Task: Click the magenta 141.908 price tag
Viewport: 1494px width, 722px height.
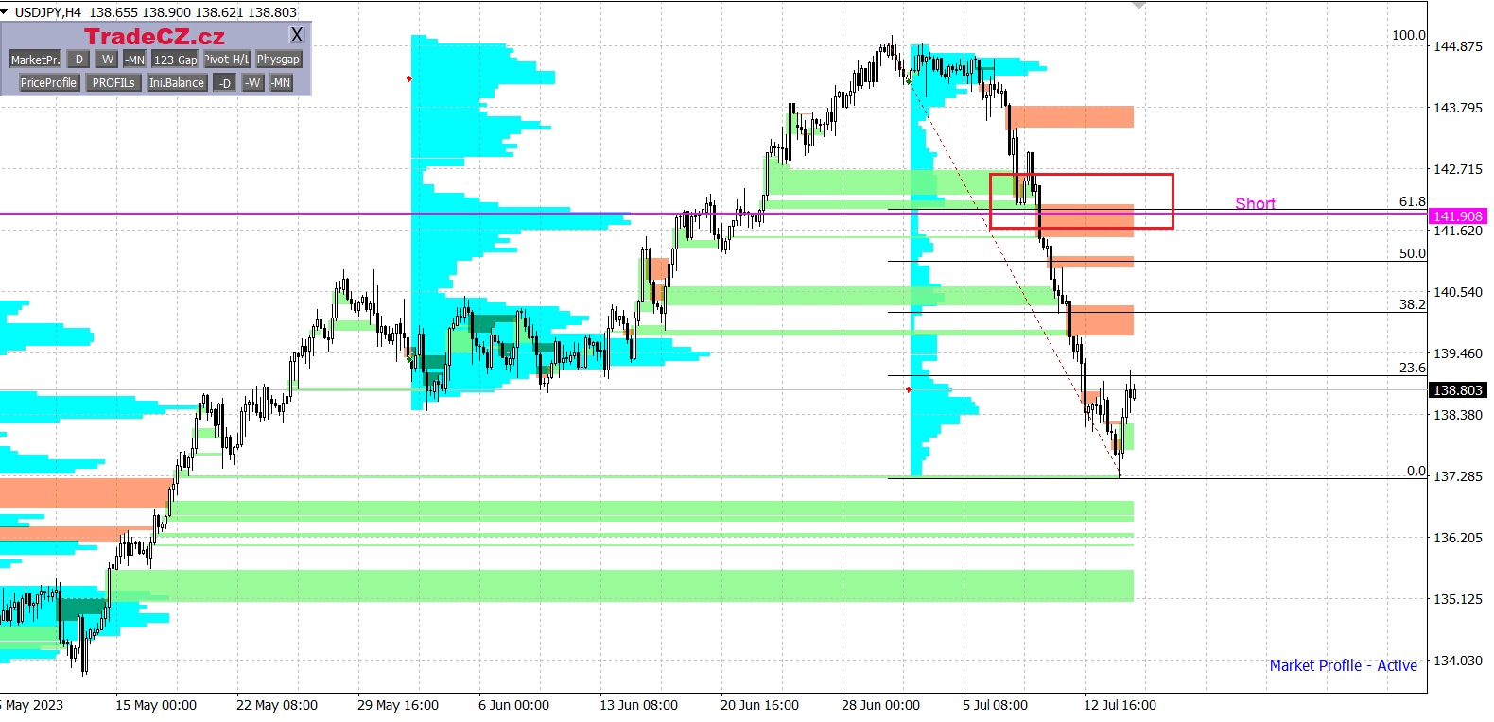Action: click(1457, 216)
